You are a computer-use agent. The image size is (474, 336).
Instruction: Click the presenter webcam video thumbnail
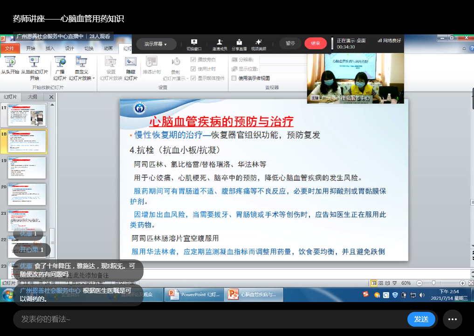(355, 79)
